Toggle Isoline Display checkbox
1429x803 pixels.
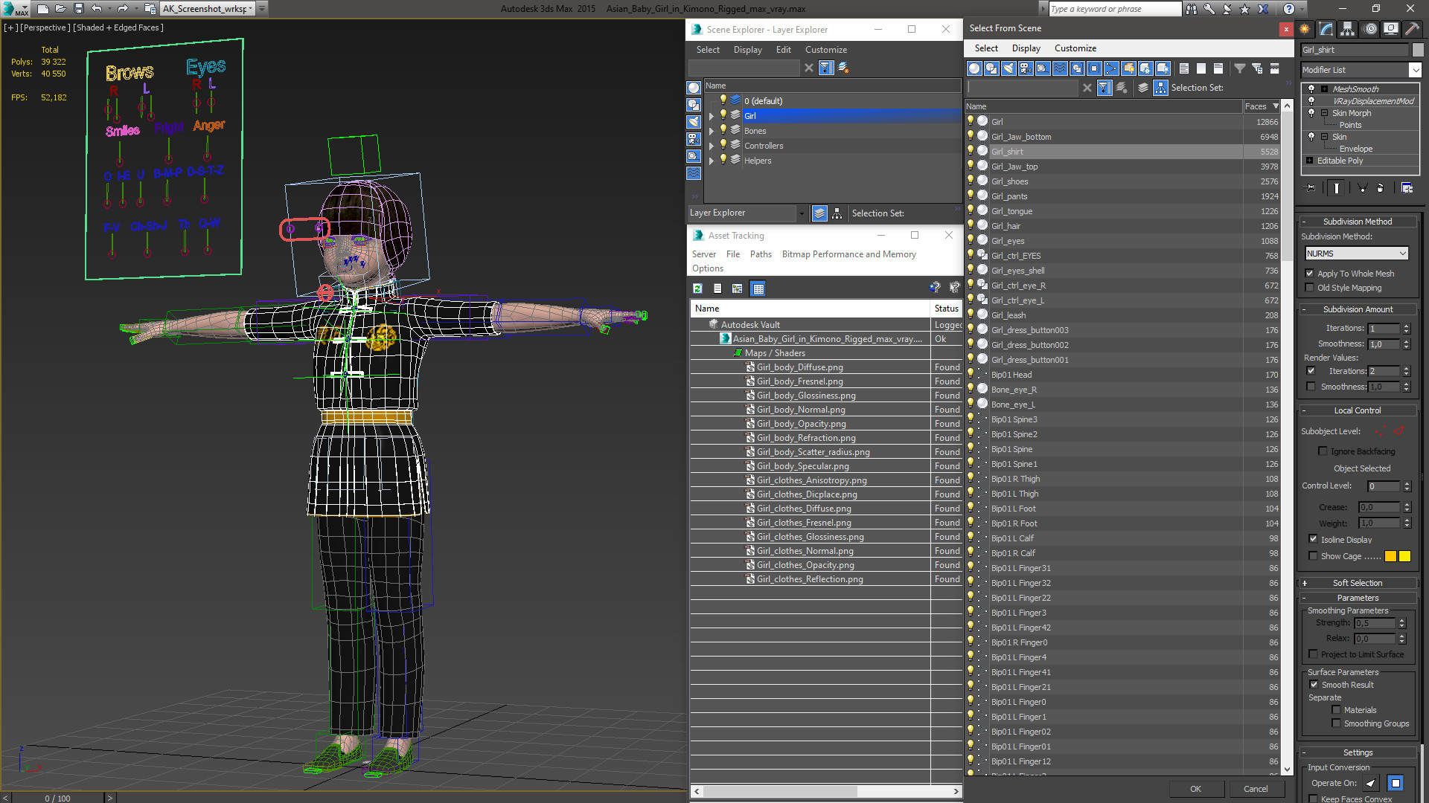pyautogui.click(x=1314, y=539)
